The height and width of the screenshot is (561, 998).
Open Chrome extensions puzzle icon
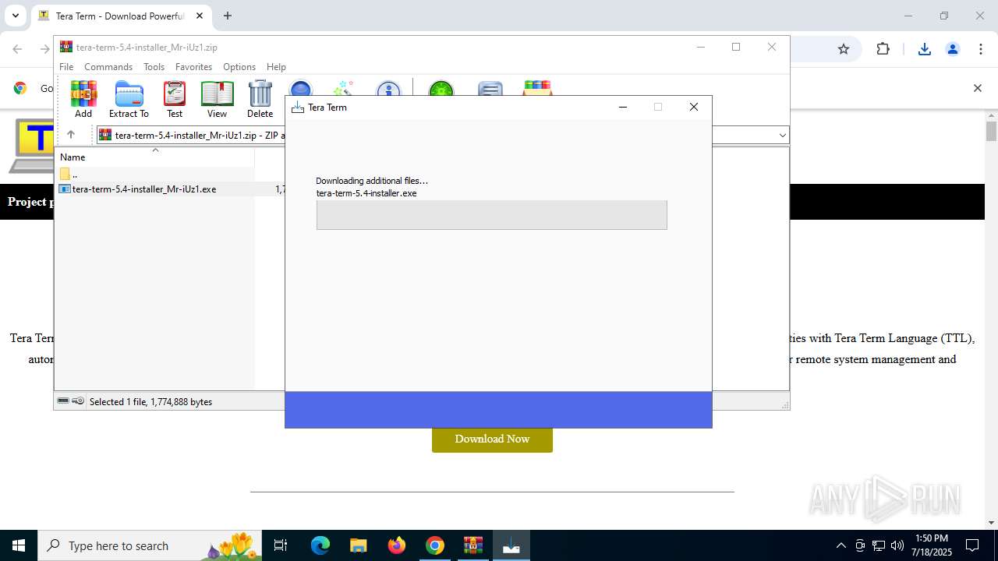coord(883,49)
